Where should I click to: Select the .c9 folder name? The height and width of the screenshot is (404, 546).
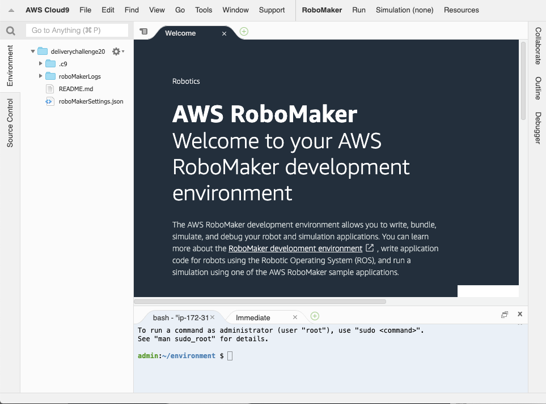[63, 64]
